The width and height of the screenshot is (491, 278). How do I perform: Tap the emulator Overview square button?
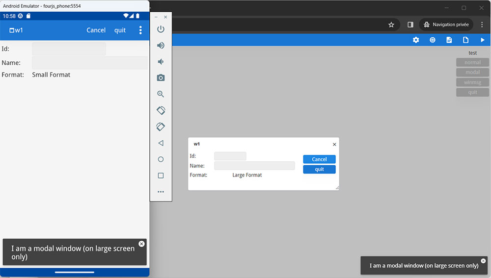pos(161,176)
